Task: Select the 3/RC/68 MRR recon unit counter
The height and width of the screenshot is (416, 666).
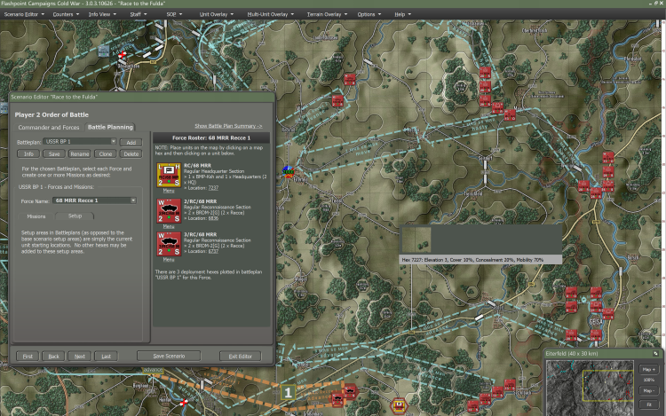Action: (x=169, y=244)
